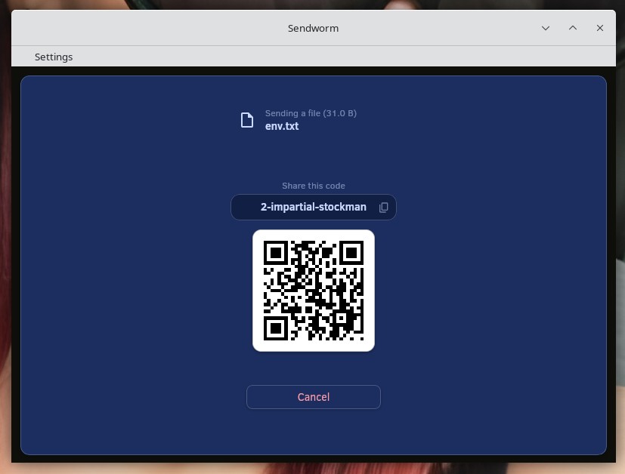Click the "Share this code" label
The image size is (625, 474).
[x=313, y=186]
